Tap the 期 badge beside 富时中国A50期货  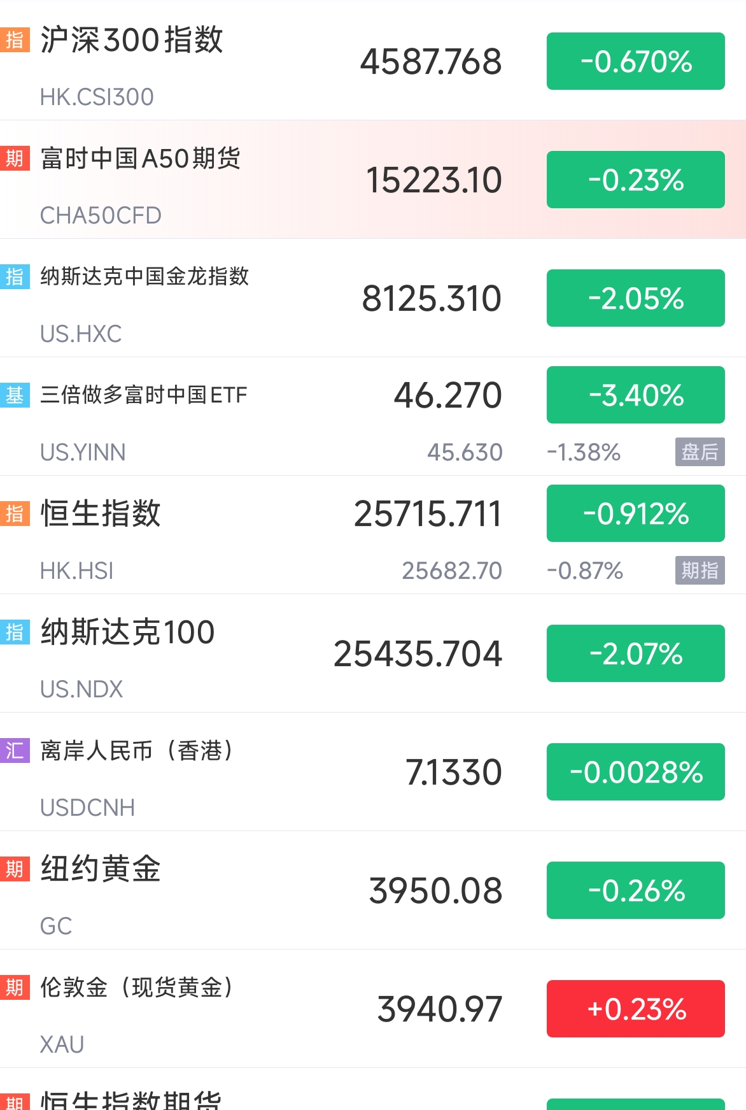[15, 158]
